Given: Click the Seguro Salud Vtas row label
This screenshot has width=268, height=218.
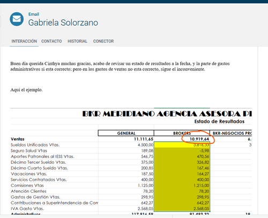Looking at the screenshot, I should coord(29,150).
